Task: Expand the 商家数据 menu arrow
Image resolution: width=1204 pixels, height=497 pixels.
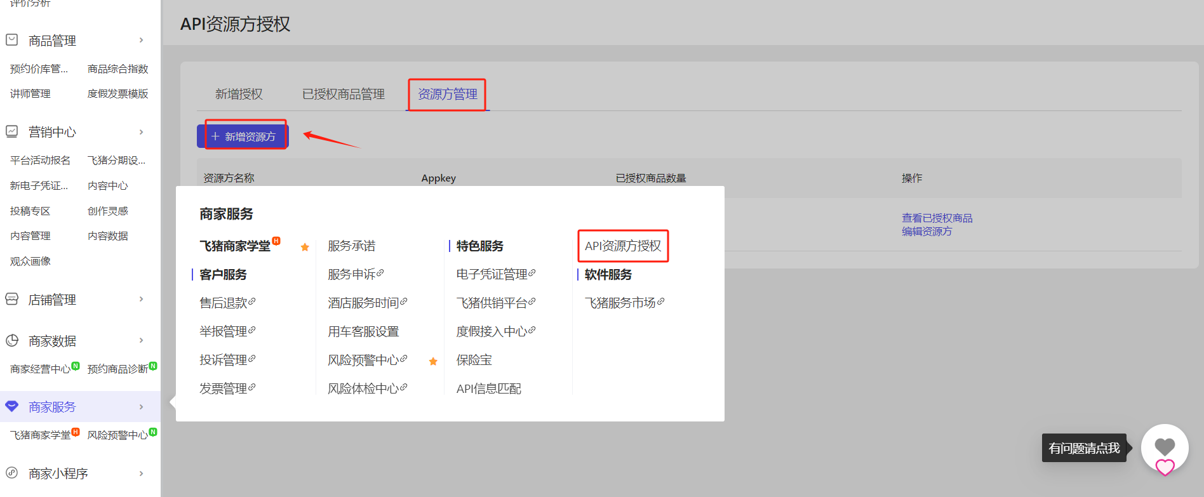Action: pyautogui.click(x=141, y=340)
